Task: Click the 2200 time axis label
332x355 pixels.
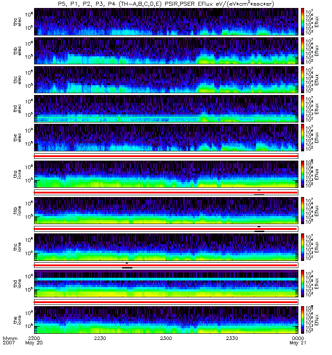Action: point(34,338)
